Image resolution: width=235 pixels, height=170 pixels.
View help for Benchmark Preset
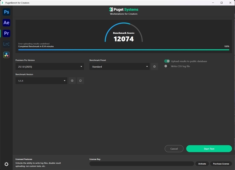tap(154, 66)
